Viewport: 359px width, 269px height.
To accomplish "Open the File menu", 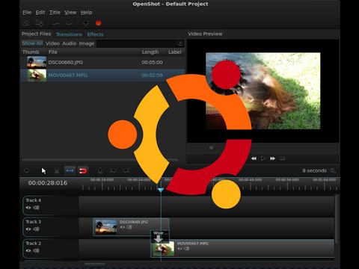I will [x=27, y=13].
